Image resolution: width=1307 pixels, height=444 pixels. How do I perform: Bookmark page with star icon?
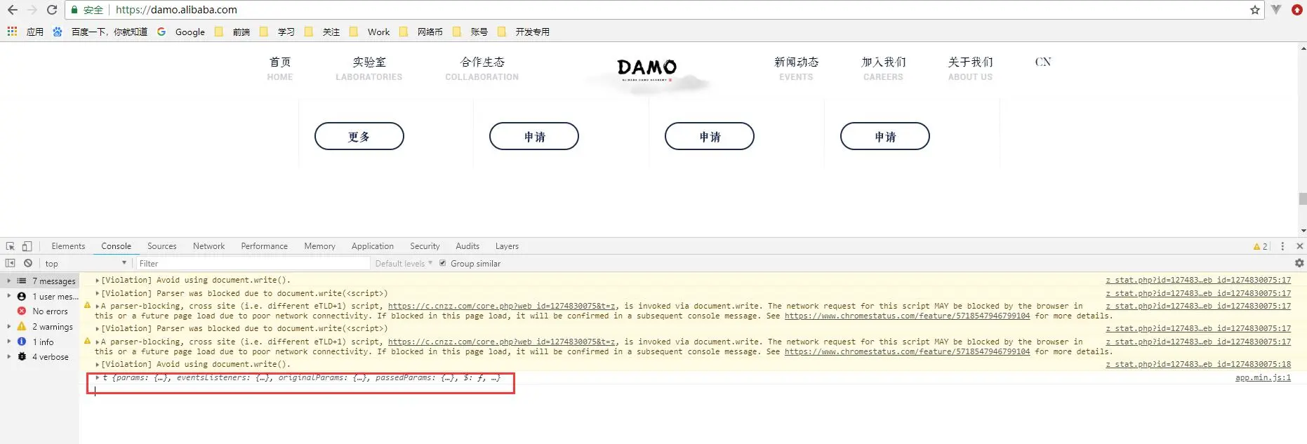pyautogui.click(x=1254, y=10)
